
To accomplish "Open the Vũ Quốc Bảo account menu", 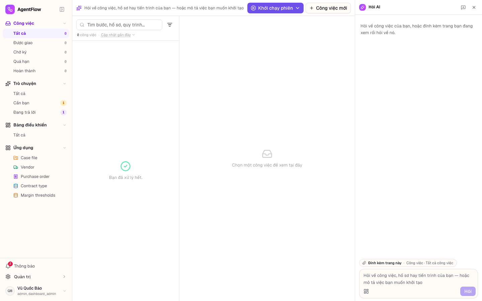I will pyautogui.click(x=36, y=291).
